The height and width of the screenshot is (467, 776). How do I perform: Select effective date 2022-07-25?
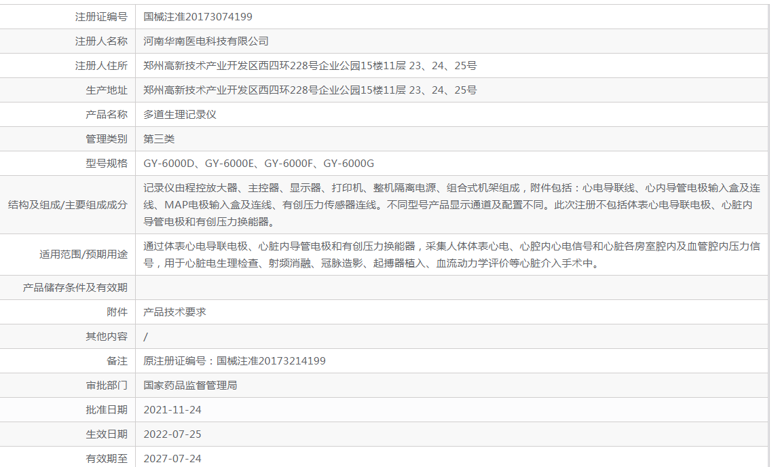click(172, 434)
